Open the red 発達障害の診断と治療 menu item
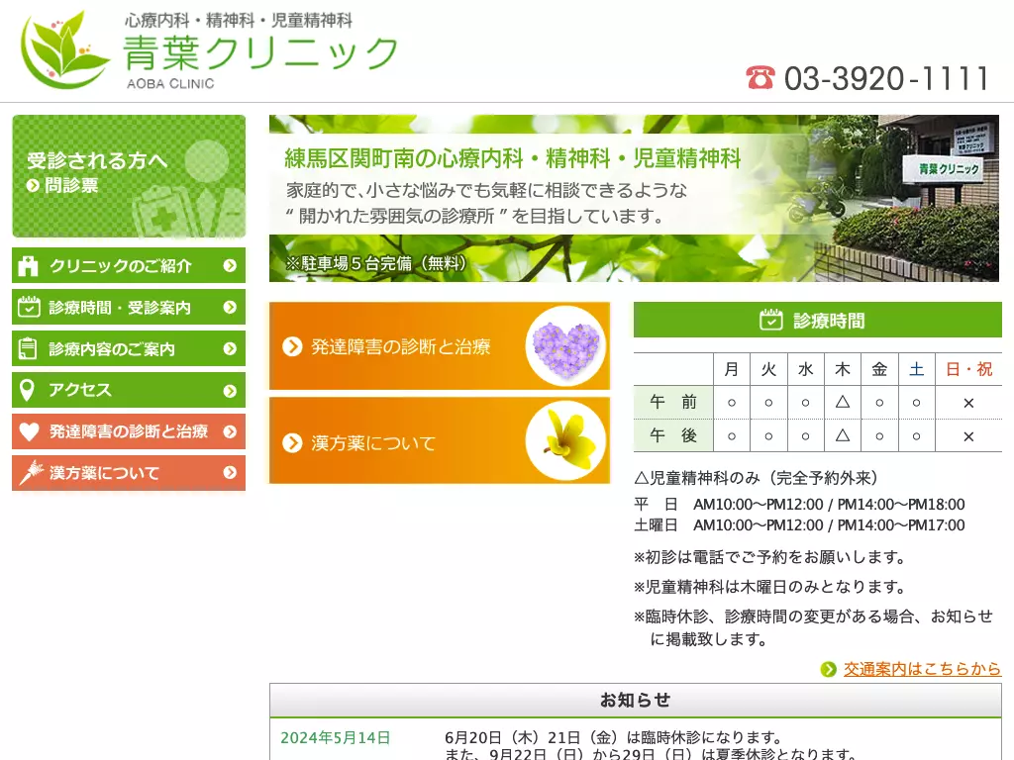This screenshot has height=760, width=1014. [x=129, y=431]
